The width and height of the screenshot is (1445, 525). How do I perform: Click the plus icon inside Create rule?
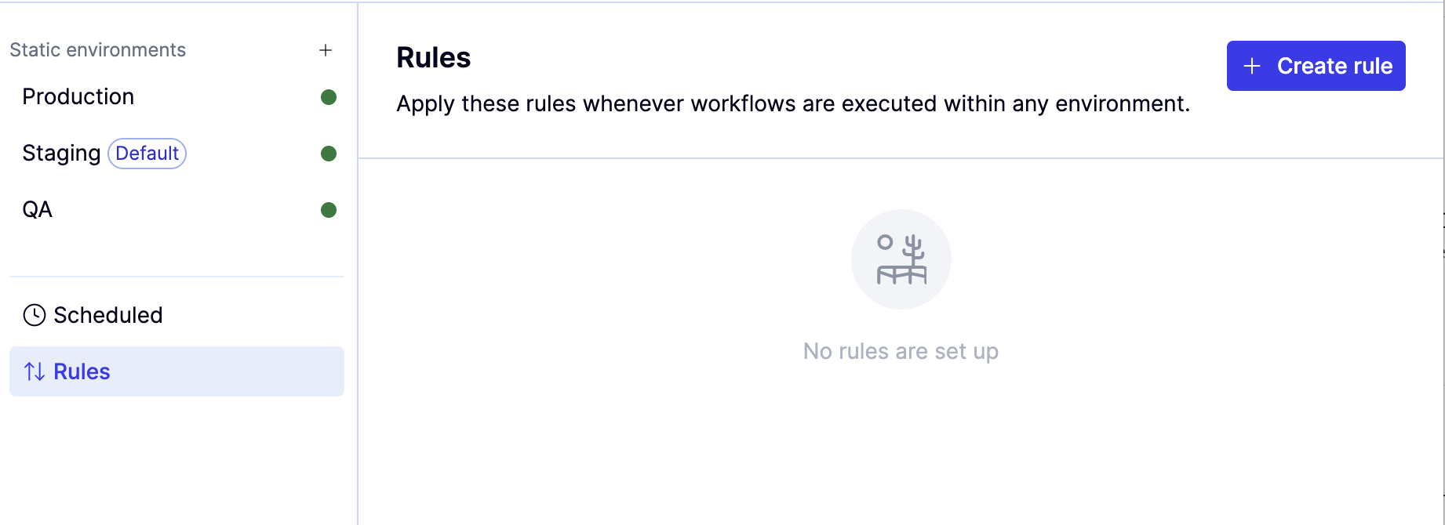point(1252,66)
